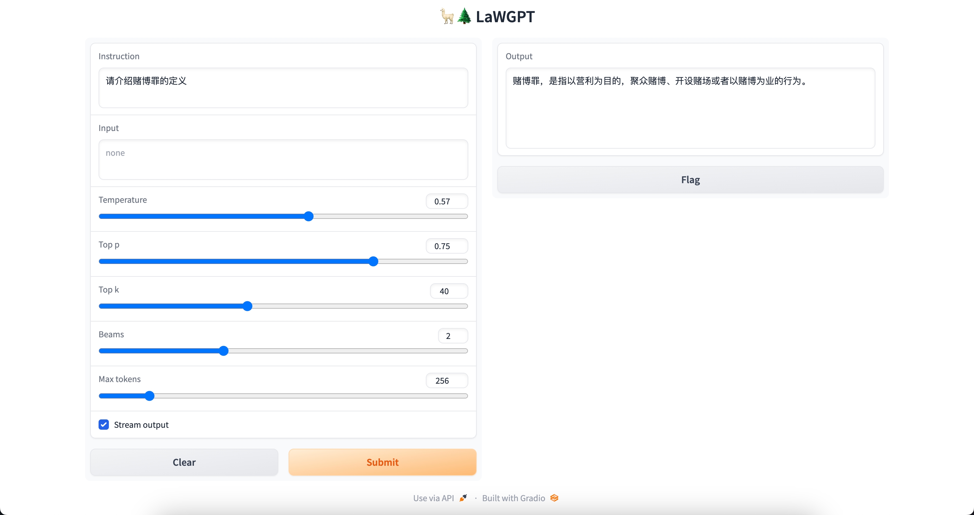Image resolution: width=974 pixels, height=515 pixels.
Task: Click the rocket icon beside Use via API
Action: [x=463, y=498]
